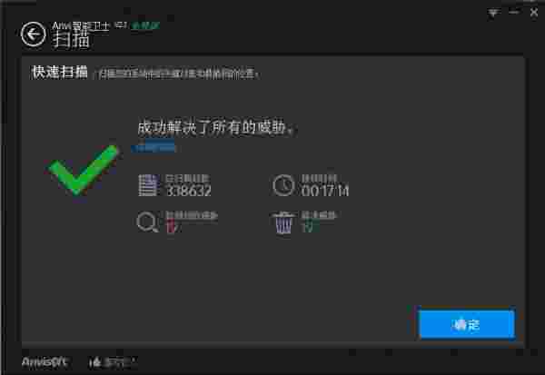
Task: Click the scanned objects list icon
Action: (148, 185)
